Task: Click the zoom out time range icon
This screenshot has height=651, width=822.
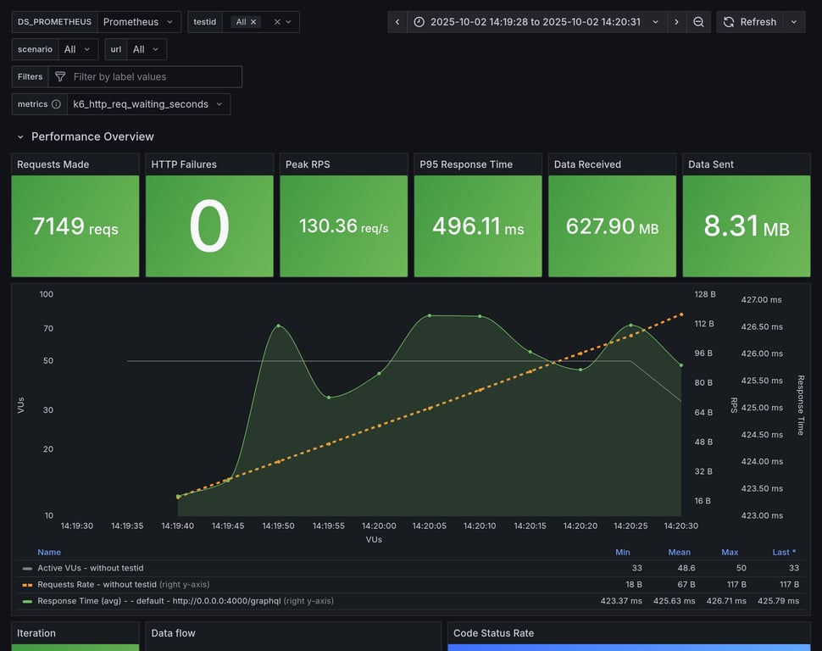Action: [x=698, y=22]
